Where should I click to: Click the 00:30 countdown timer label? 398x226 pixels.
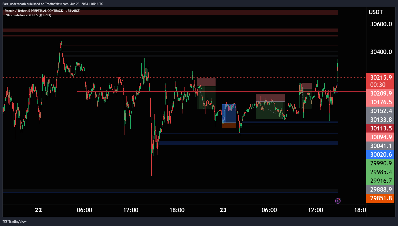(x=378, y=85)
